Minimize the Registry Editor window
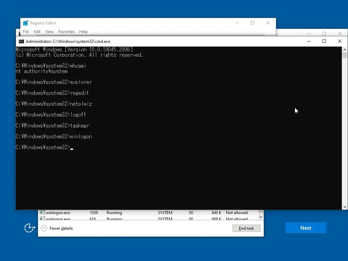348x261 pixels. point(237,23)
